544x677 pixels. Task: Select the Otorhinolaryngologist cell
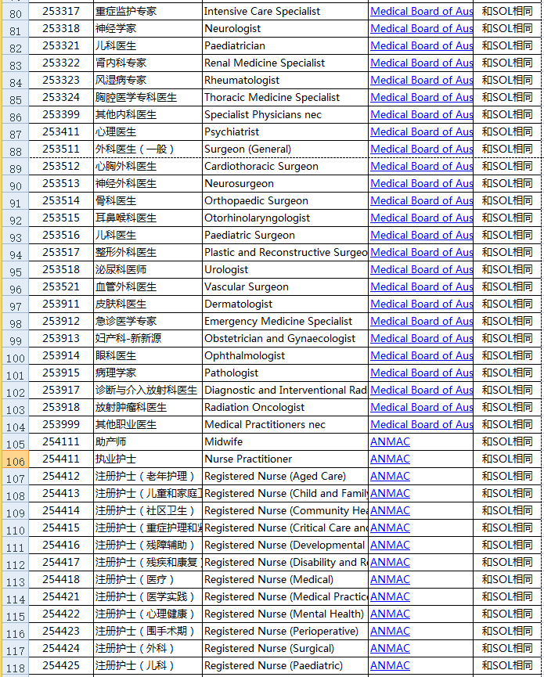(285, 218)
